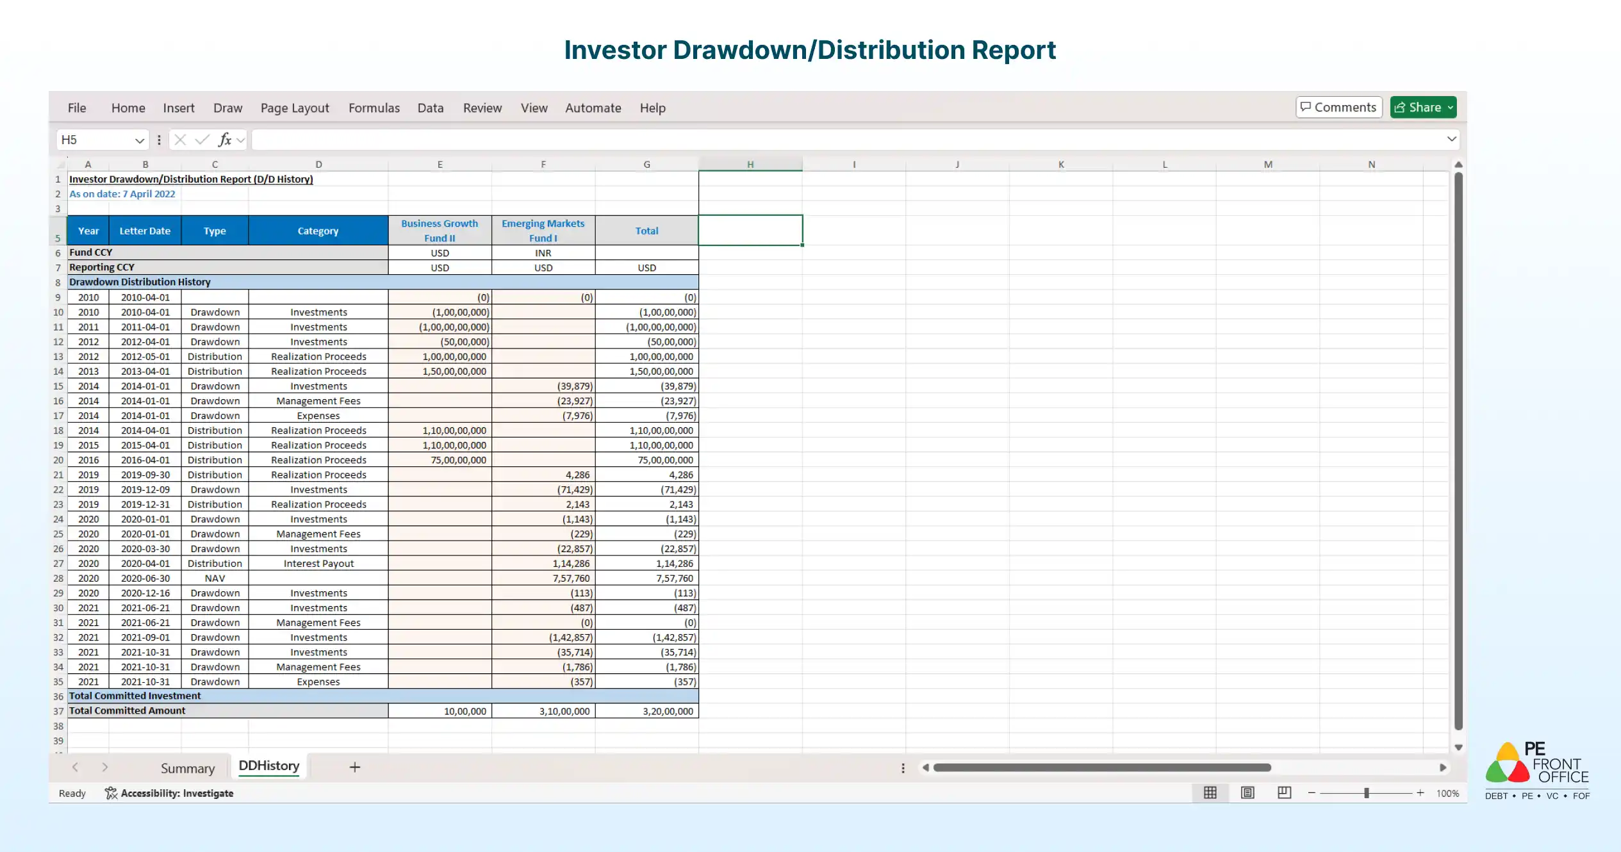This screenshot has width=1621, height=852.
Task: Click the next sheet navigation arrow
Action: pos(105,767)
